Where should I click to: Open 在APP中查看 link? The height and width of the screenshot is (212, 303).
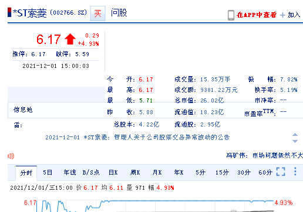[x=257, y=15]
